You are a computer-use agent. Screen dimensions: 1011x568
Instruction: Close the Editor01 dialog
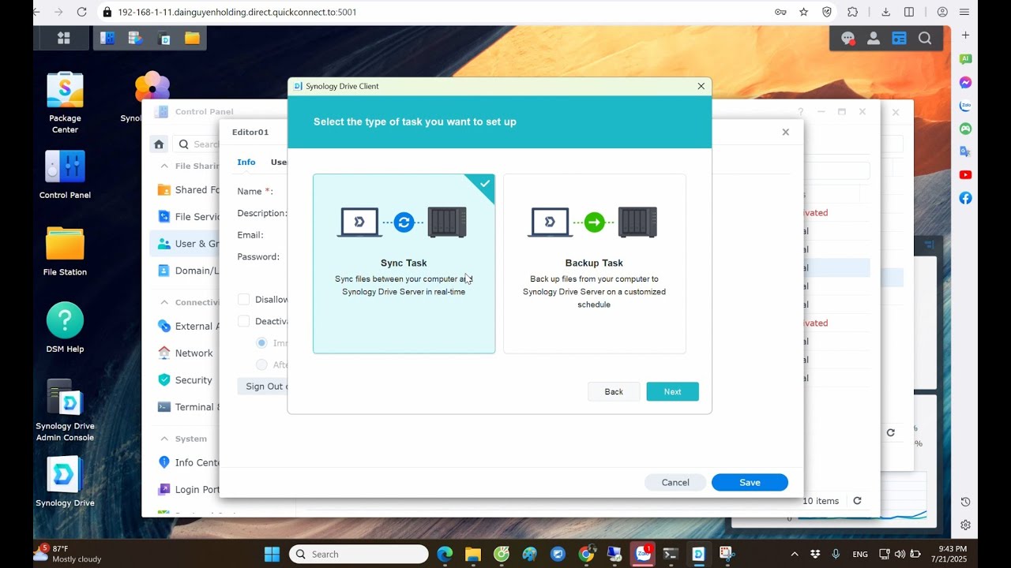pos(785,133)
